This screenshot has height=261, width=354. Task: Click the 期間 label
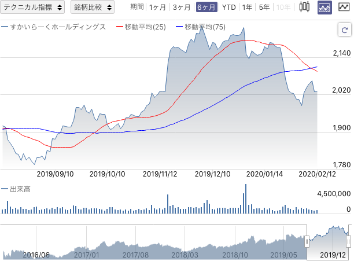point(137,7)
